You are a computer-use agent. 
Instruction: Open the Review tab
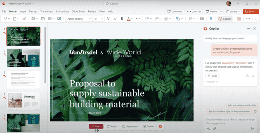coord(92,11)
